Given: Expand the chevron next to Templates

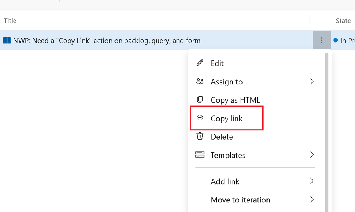Looking at the screenshot, I should (312, 155).
